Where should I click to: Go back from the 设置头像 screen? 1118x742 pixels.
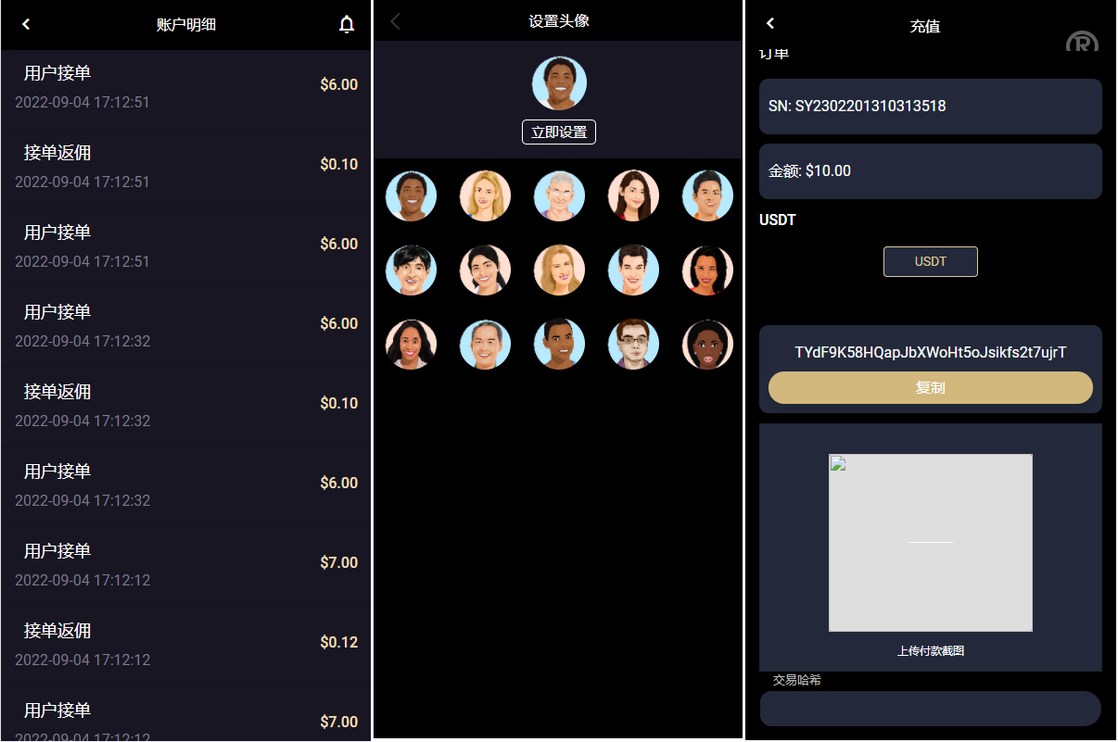point(396,21)
